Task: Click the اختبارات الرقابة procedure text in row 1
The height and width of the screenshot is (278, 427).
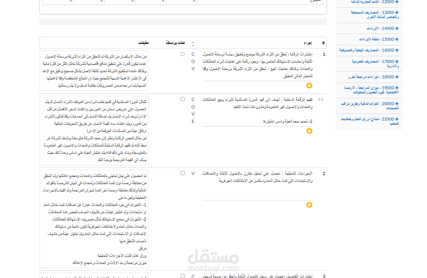Action: pyautogui.click(x=257, y=65)
